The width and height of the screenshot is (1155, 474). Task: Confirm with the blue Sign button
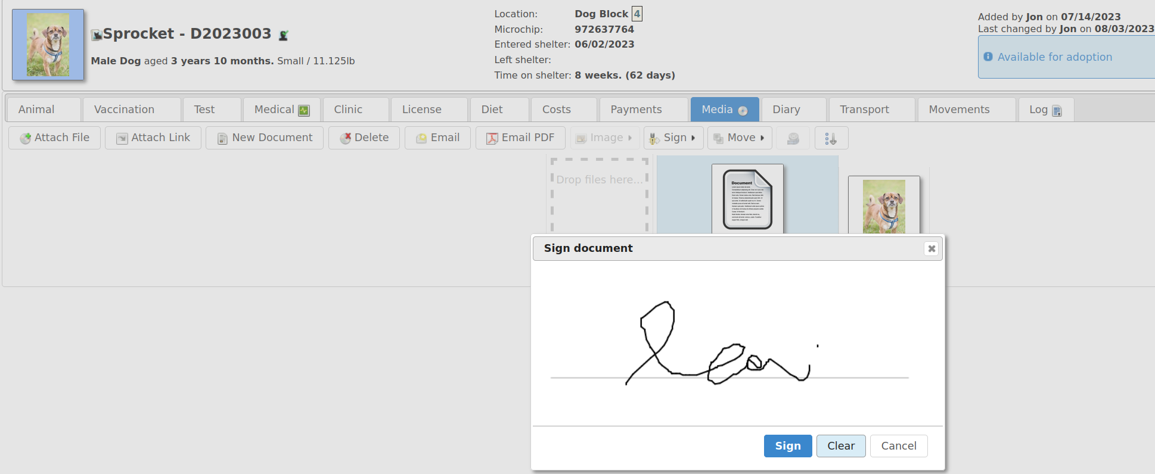[x=788, y=446]
